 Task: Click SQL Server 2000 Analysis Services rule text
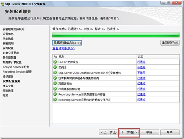tap(90, 73)
